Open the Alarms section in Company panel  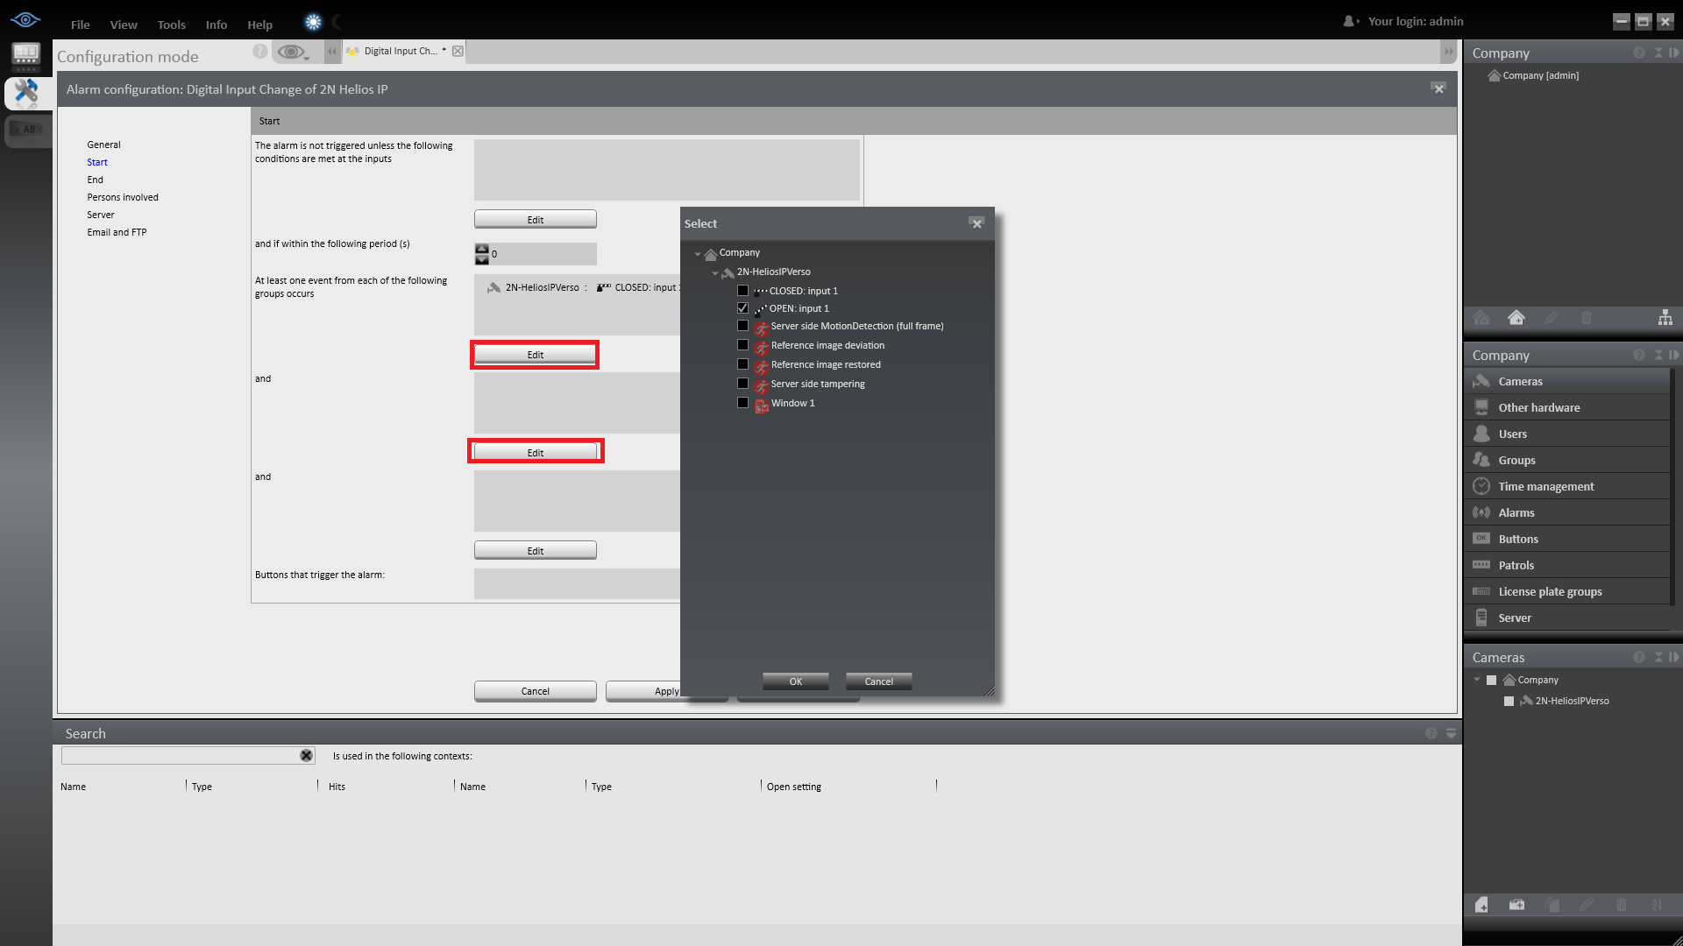click(1516, 513)
